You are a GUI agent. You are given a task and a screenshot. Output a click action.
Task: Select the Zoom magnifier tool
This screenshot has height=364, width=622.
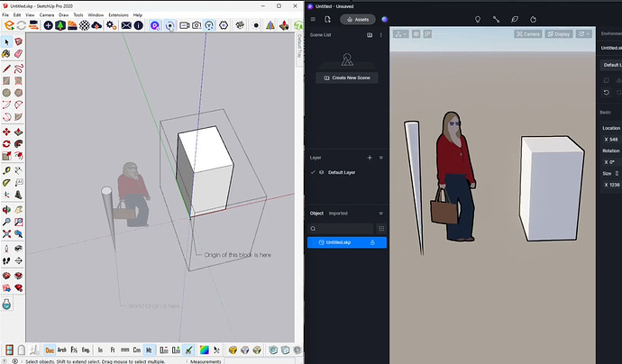click(6, 222)
